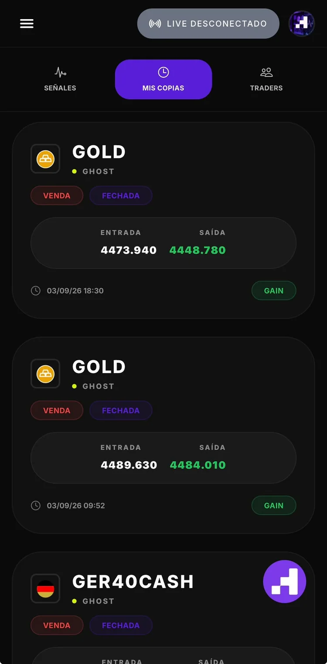Viewport: 327px width, 664px height.
Task: Open the GER40CASH trade card title
Action: pyautogui.click(x=133, y=582)
